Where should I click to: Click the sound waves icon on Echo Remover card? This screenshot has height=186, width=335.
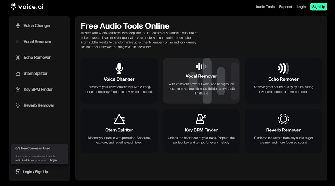pyautogui.click(x=283, y=68)
